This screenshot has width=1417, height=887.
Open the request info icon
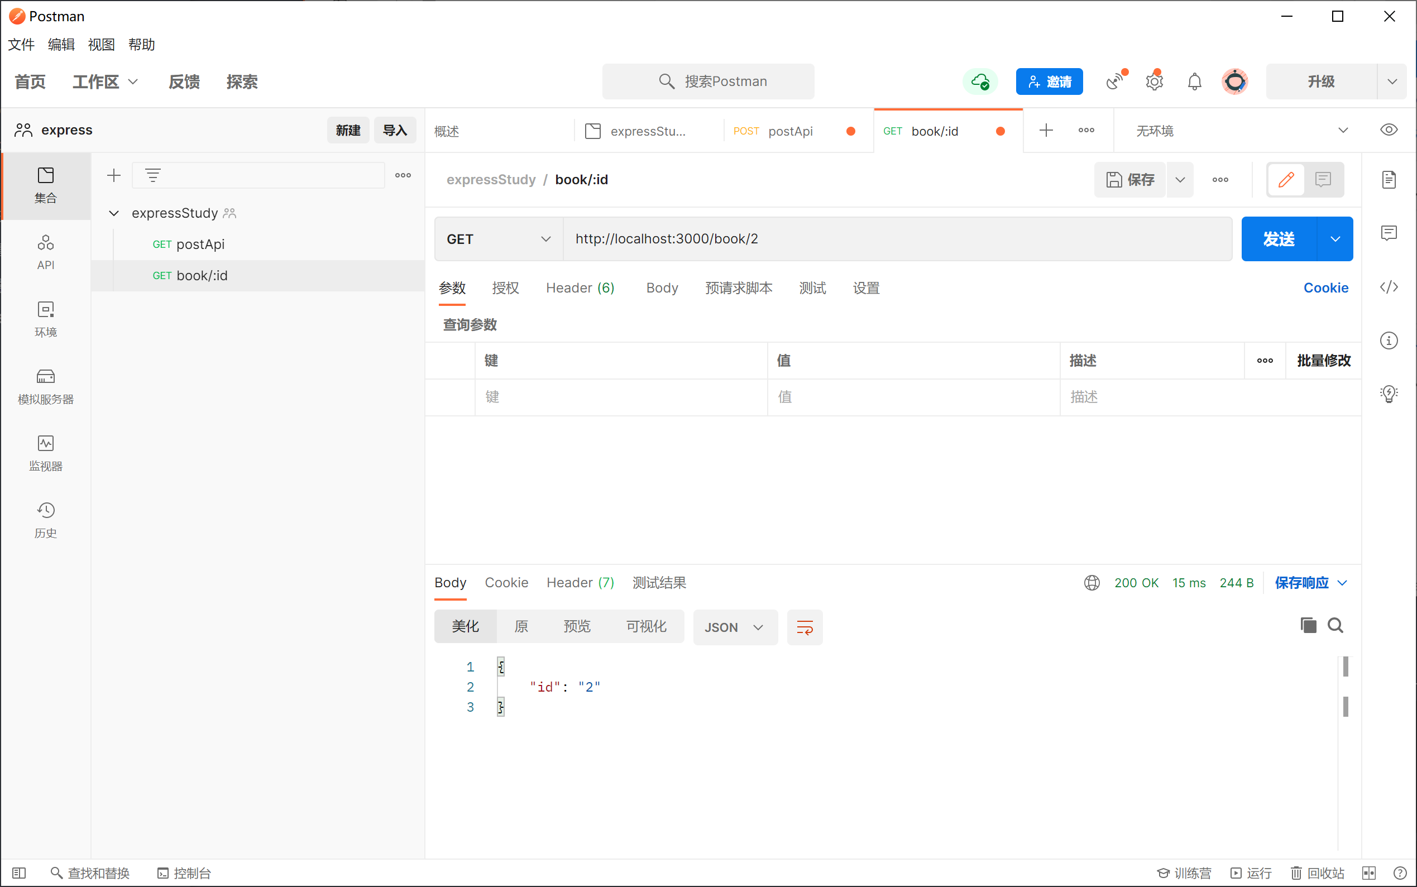point(1389,341)
